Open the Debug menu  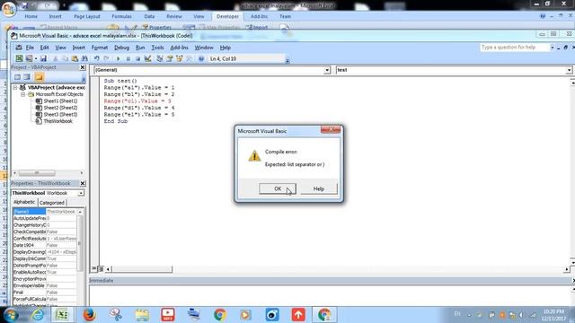(122, 48)
